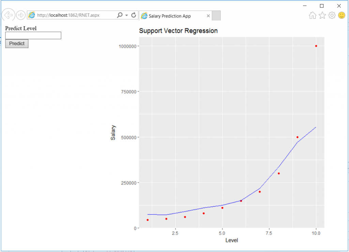Go back with the browser back arrow

[8, 15]
